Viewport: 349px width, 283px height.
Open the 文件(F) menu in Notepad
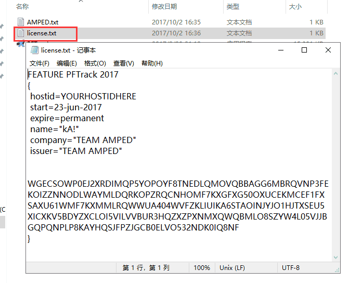(x=40, y=63)
